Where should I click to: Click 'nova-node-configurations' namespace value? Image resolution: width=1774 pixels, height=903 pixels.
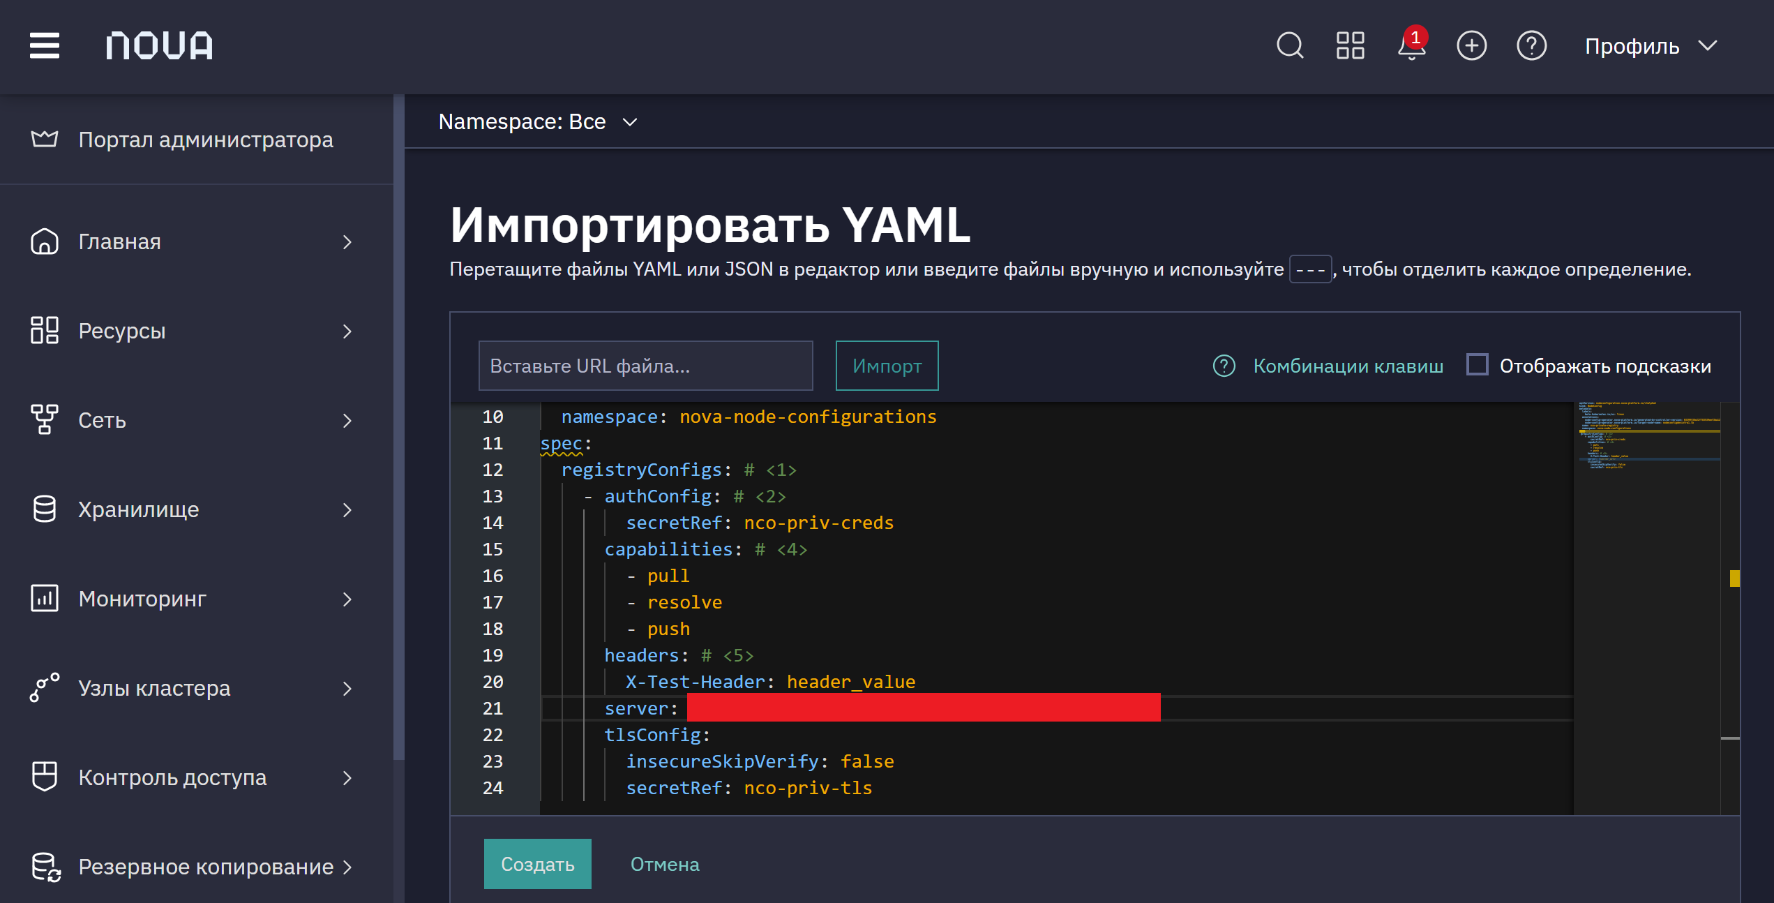point(808,417)
